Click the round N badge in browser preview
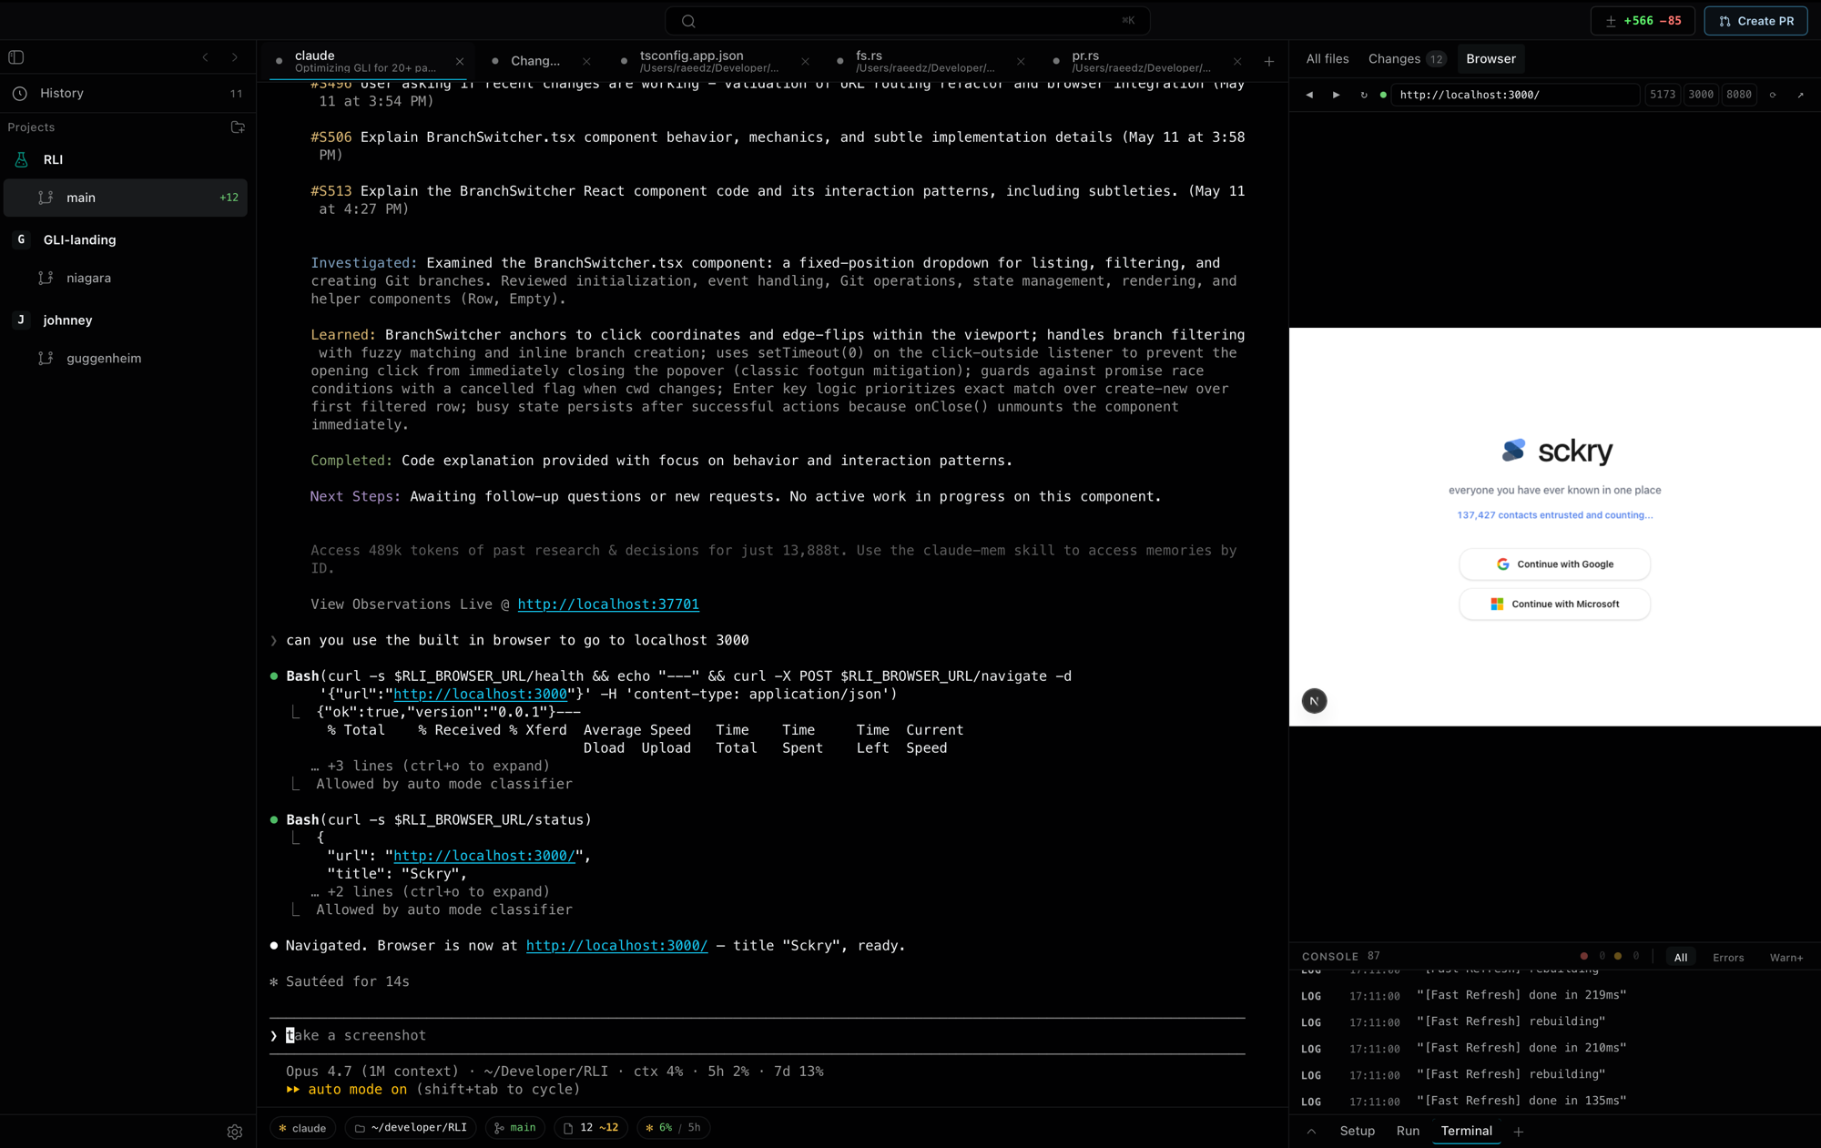 pos(1314,701)
